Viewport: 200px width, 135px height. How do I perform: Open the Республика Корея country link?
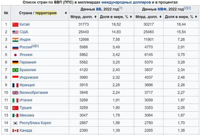tap(35, 123)
